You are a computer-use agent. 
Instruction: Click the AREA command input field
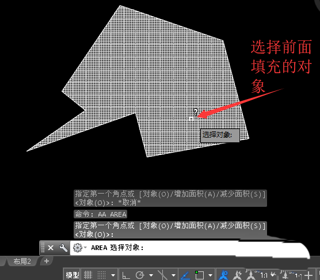click(x=190, y=248)
